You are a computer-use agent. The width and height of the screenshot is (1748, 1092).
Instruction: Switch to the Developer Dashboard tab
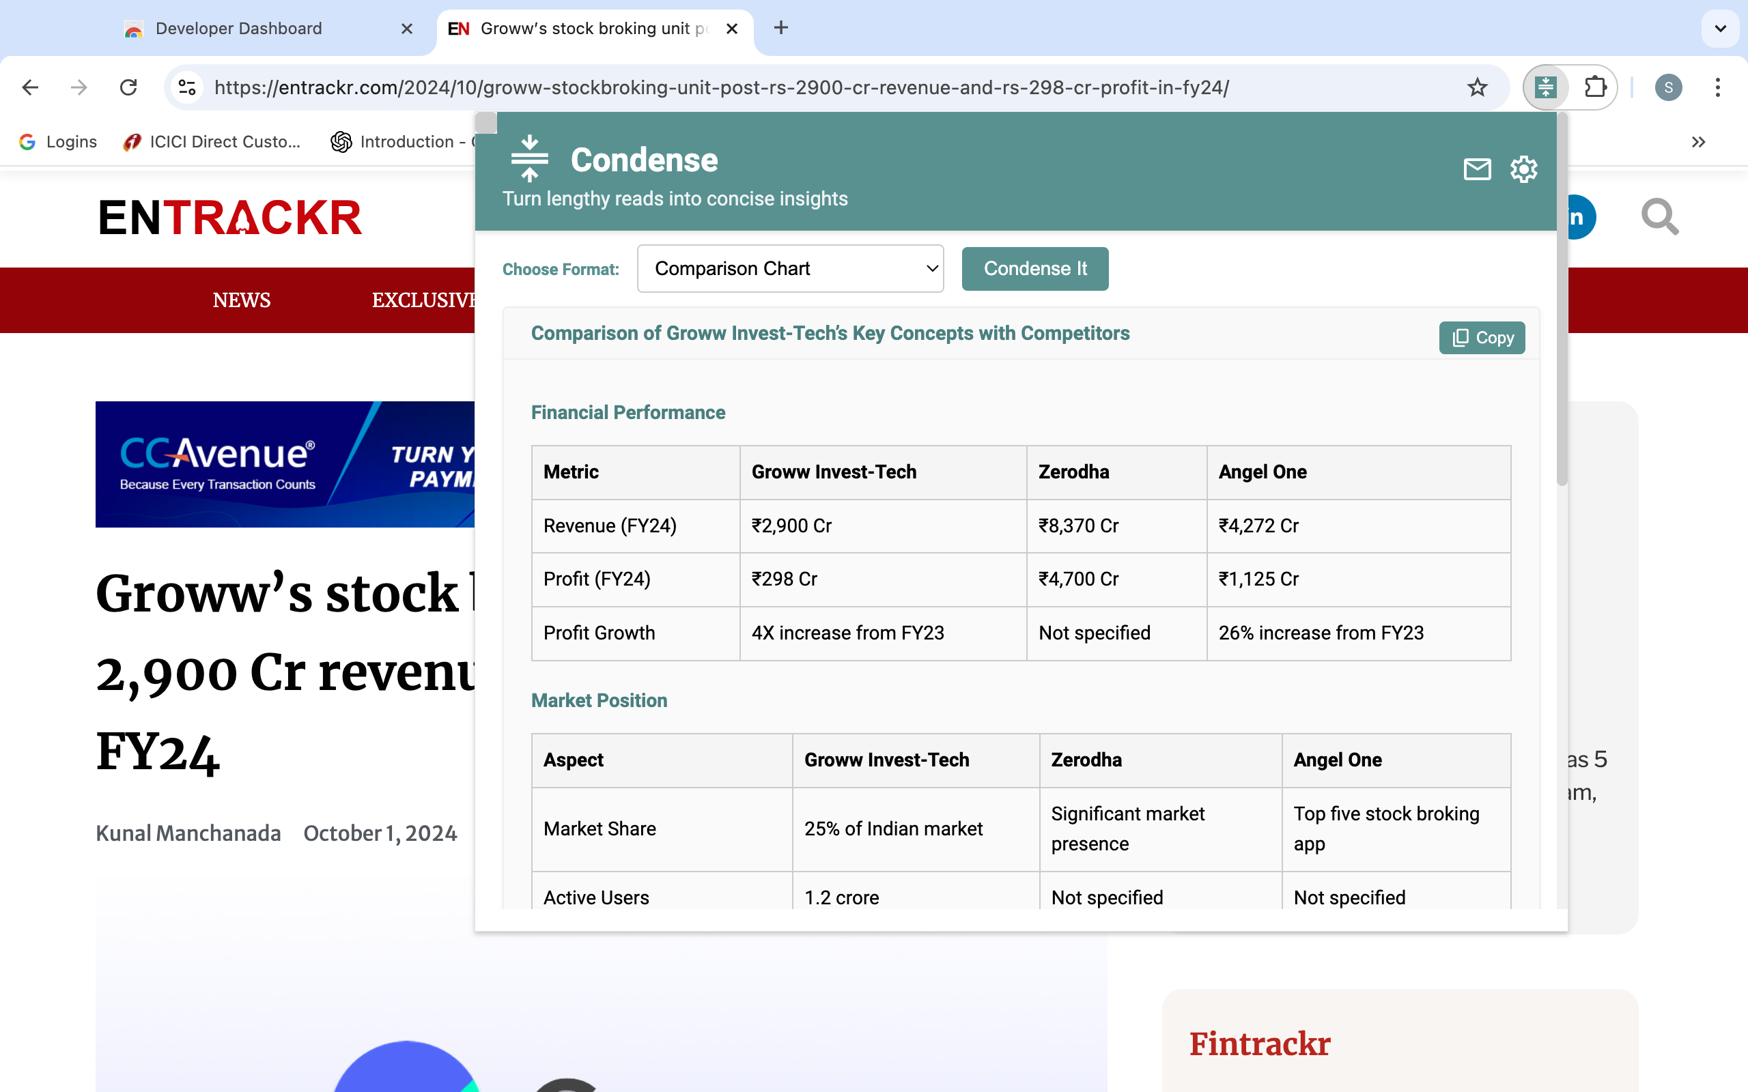239,29
